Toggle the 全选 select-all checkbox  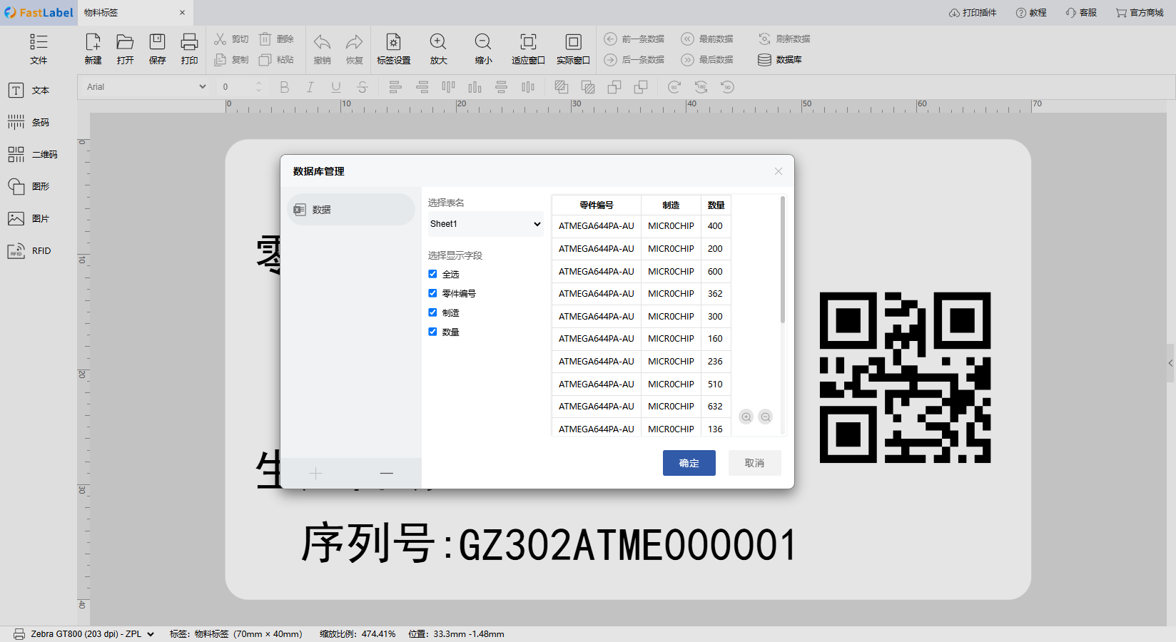[x=432, y=274]
